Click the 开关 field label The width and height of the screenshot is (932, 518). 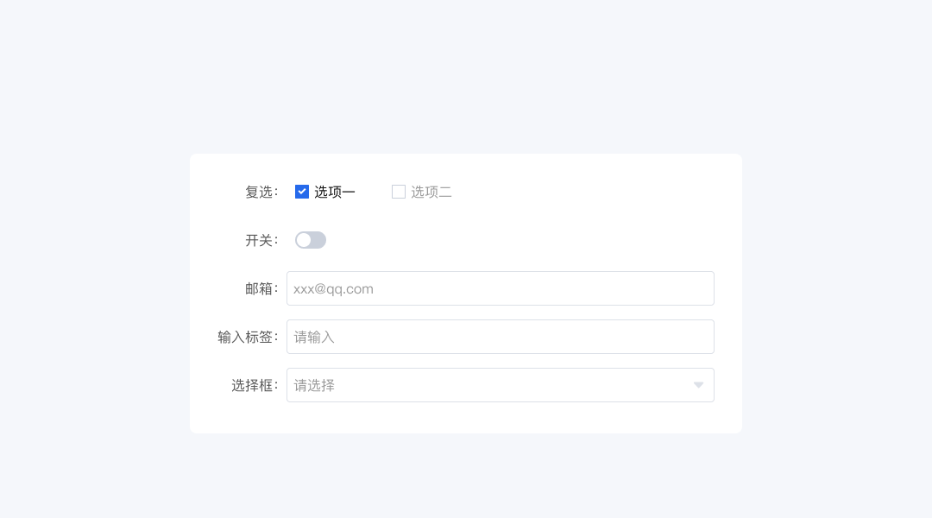point(261,240)
